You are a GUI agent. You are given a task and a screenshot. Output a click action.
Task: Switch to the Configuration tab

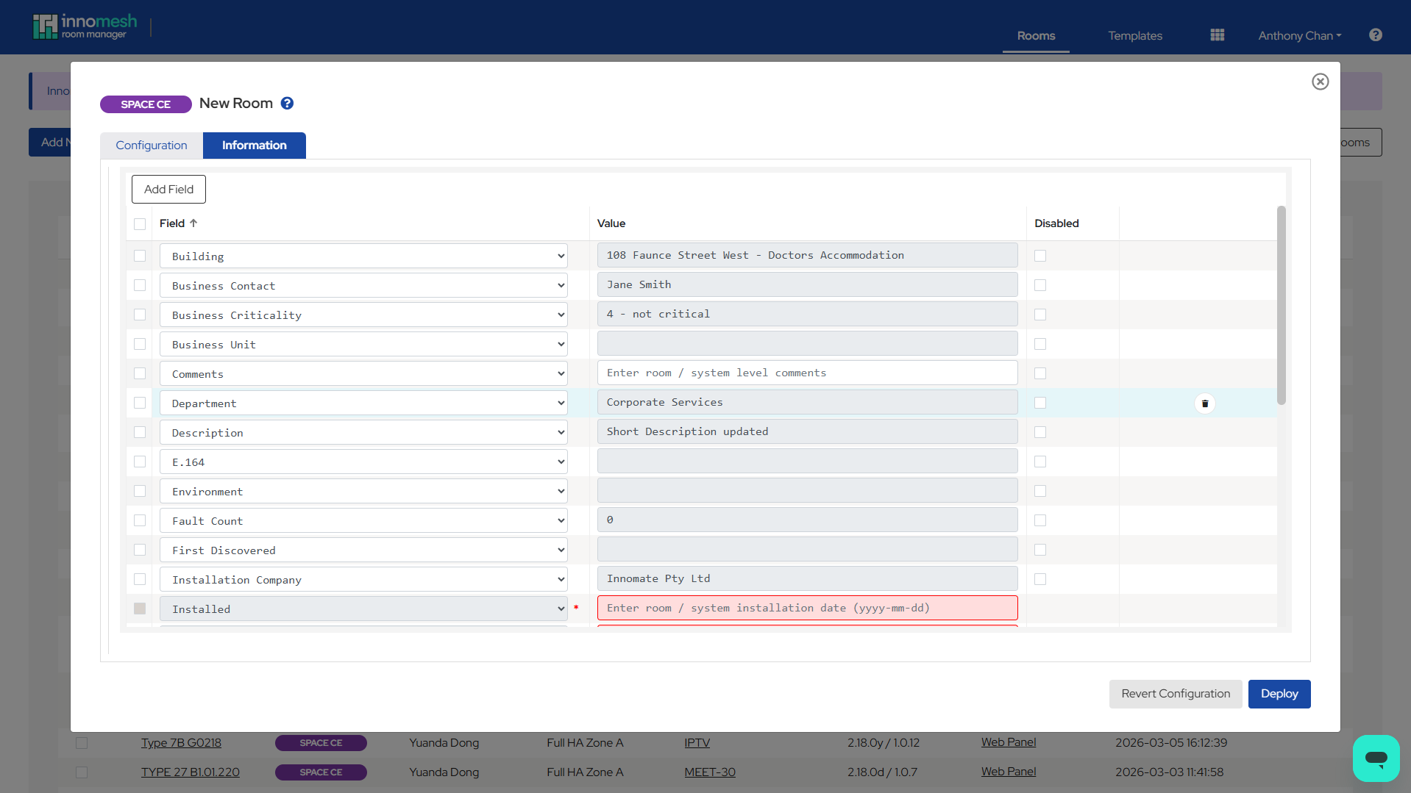[150, 145]
